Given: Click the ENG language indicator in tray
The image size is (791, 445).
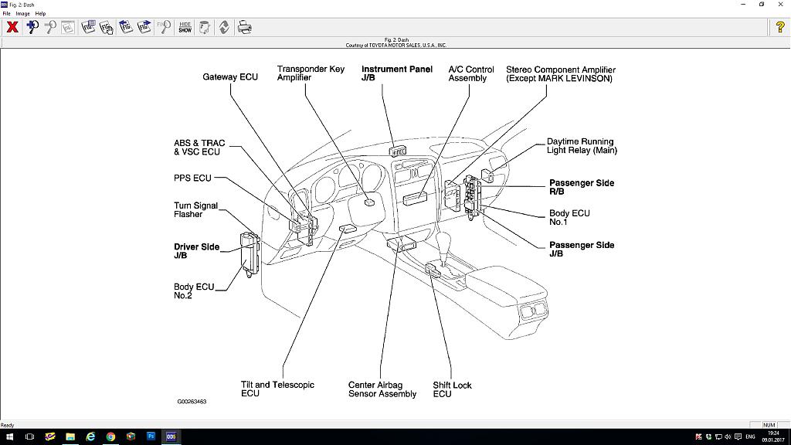Looking at the screenshot, I should pyautogui.click(x=750, y=437).
